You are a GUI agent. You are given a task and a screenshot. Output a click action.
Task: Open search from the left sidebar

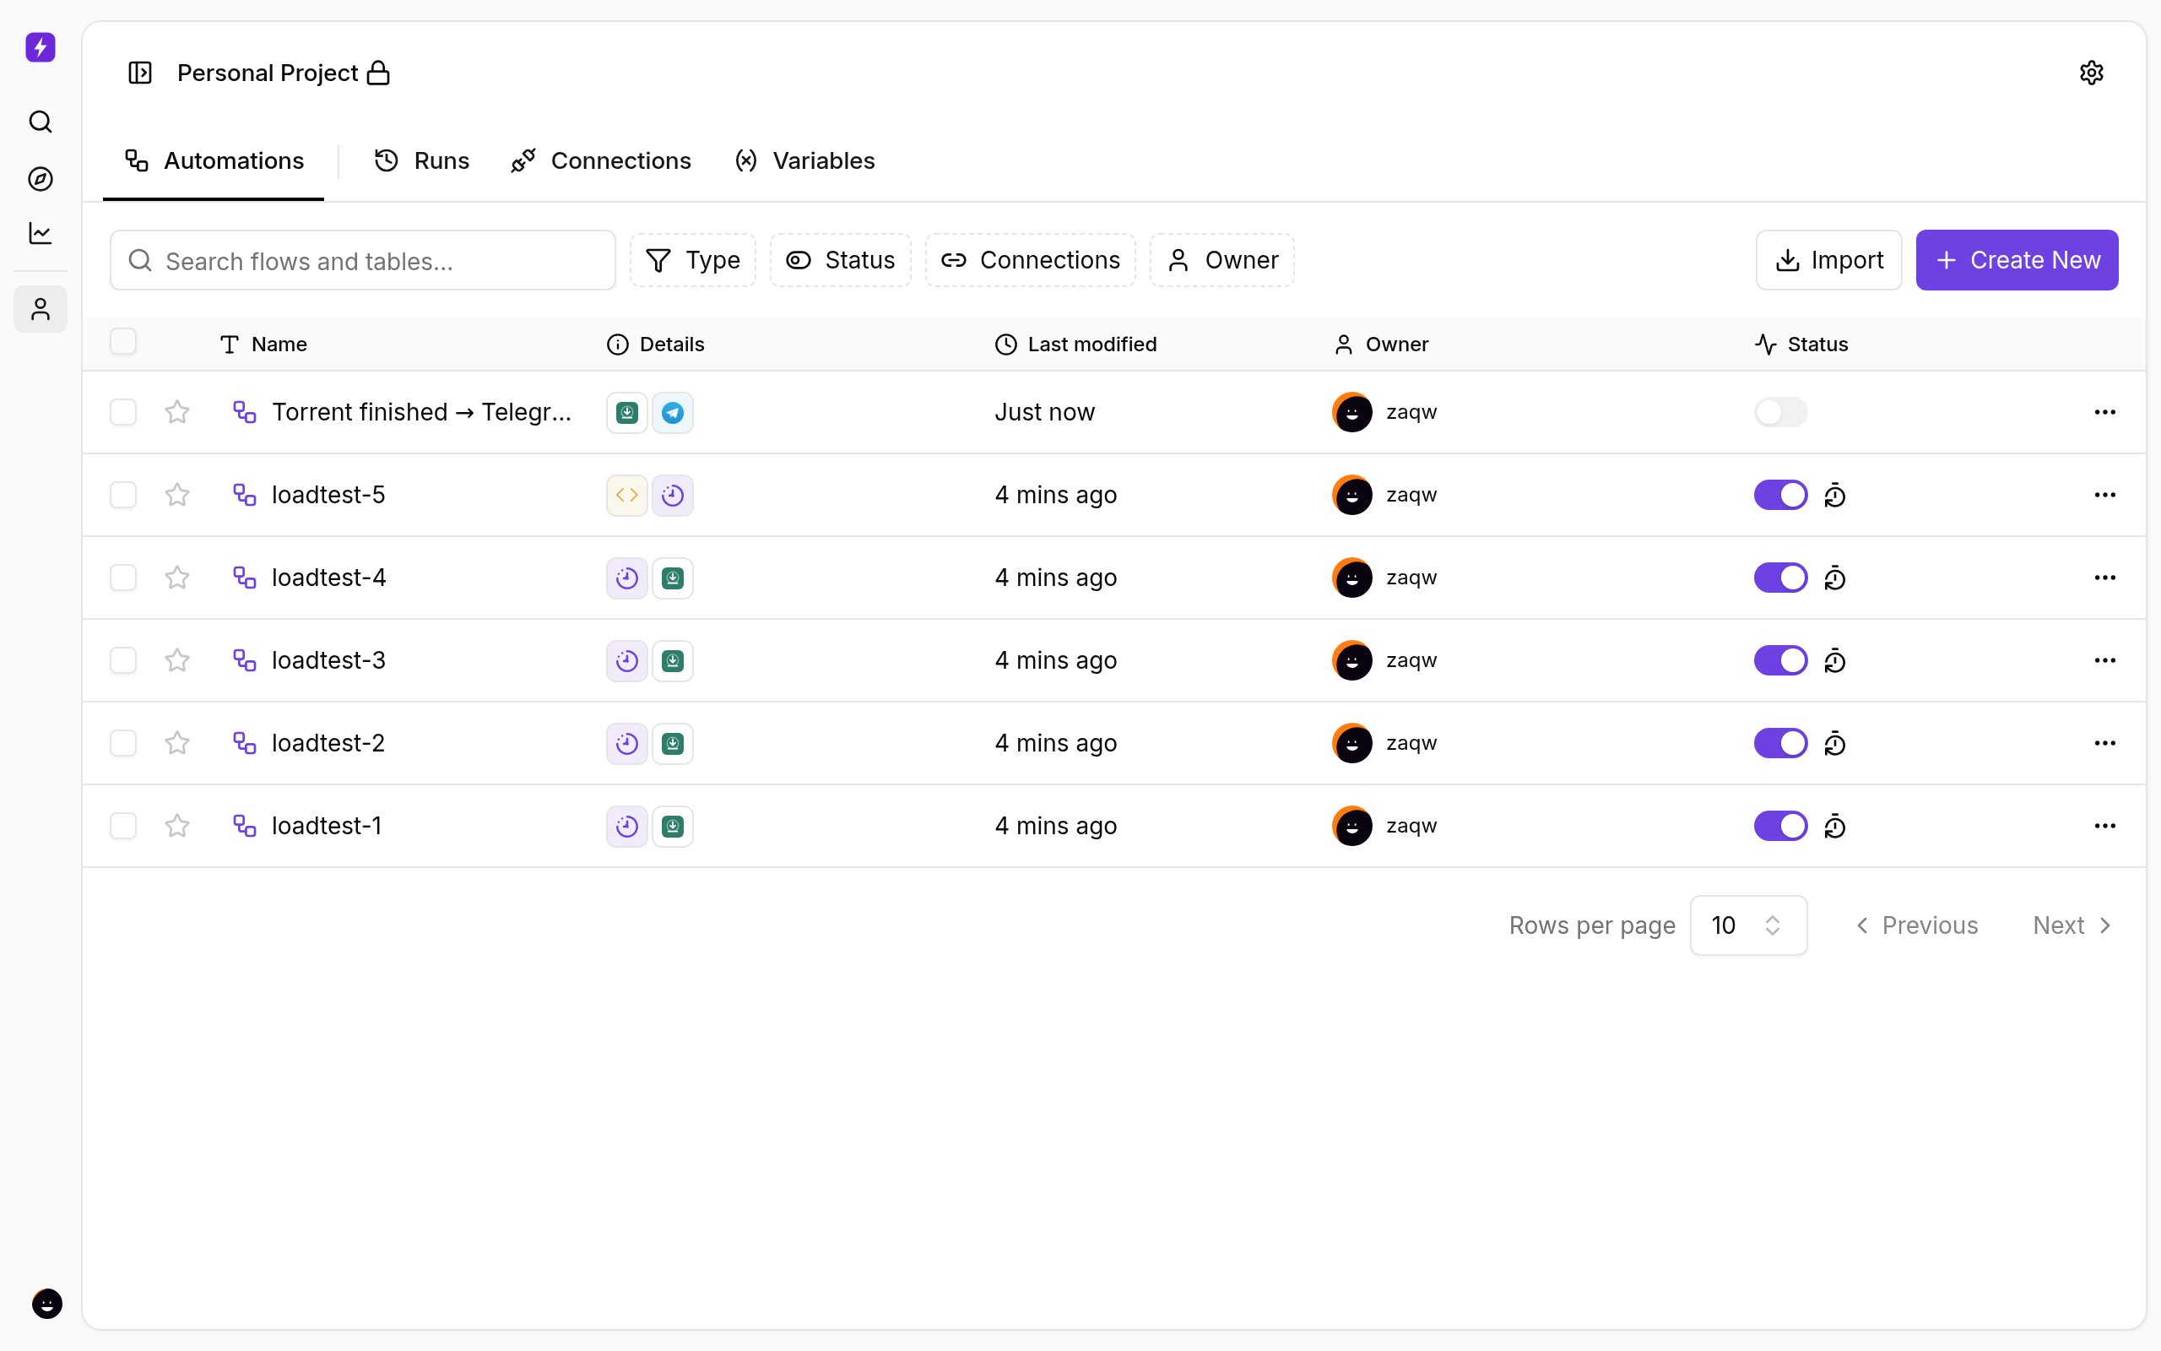[x=41, y=122]
